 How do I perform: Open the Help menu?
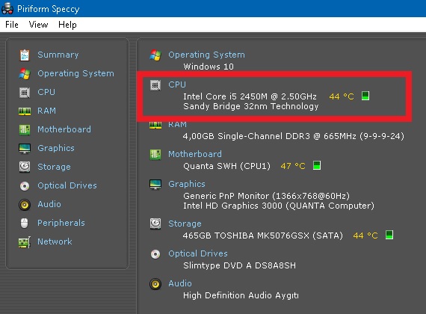point(67,25)
